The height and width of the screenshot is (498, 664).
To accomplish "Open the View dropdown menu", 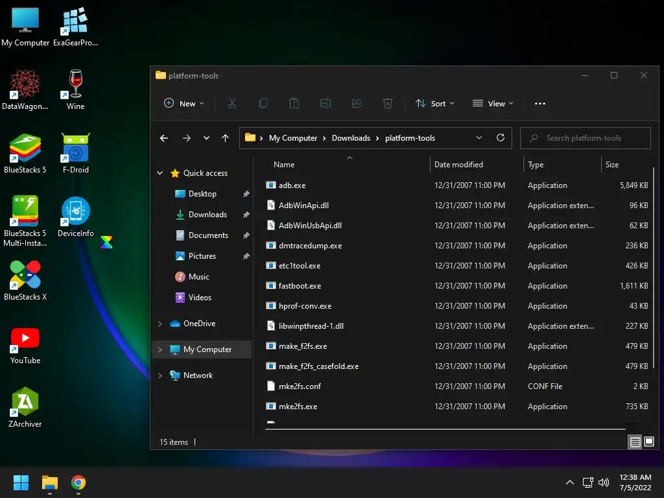I will [x=493, y=103].
